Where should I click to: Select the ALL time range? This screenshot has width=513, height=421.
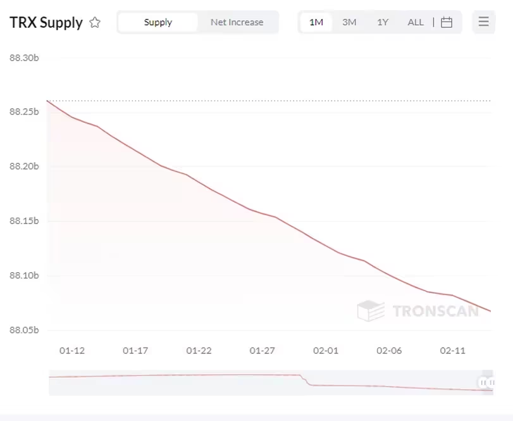[x=415, y=22]
